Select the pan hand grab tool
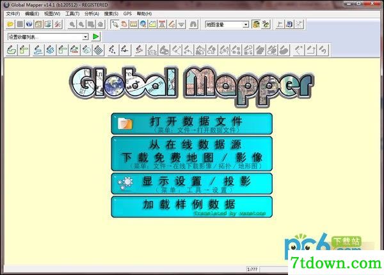 [x=124, y=24]
